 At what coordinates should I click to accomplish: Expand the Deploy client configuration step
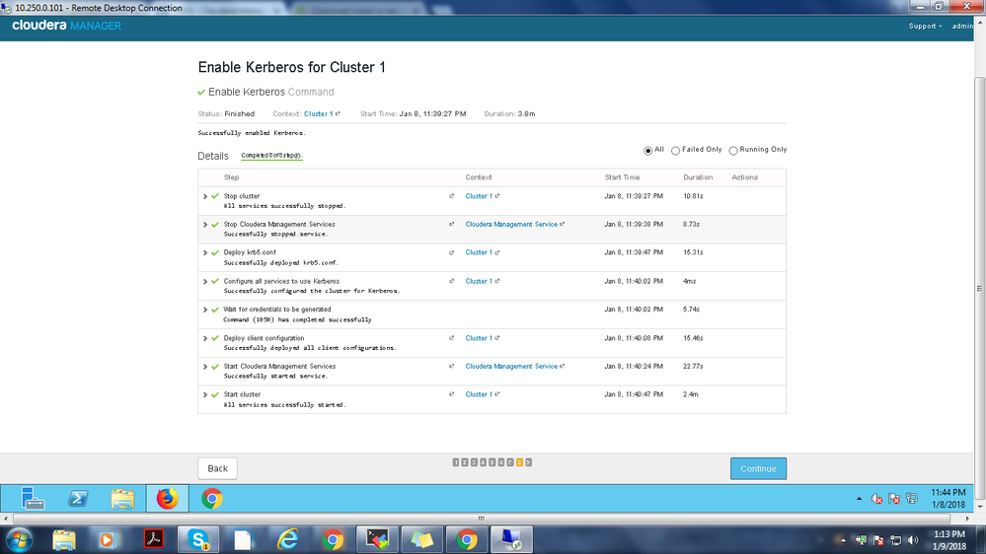(205, 338)
